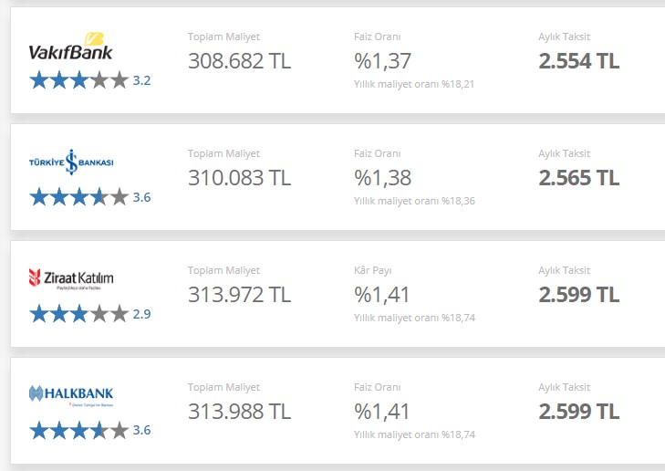The height and width of the screenshot is (471, 665).
Task: Open the Türkiye İş Bankası logo
Action: (71, 162)
